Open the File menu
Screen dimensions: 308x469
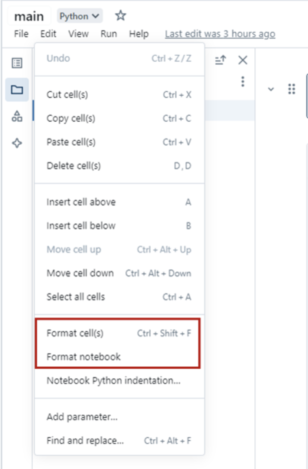(x=21, y=34)
